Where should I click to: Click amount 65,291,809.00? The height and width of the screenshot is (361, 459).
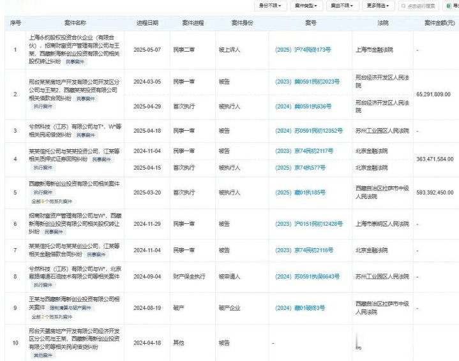click(x=433, y=94)
